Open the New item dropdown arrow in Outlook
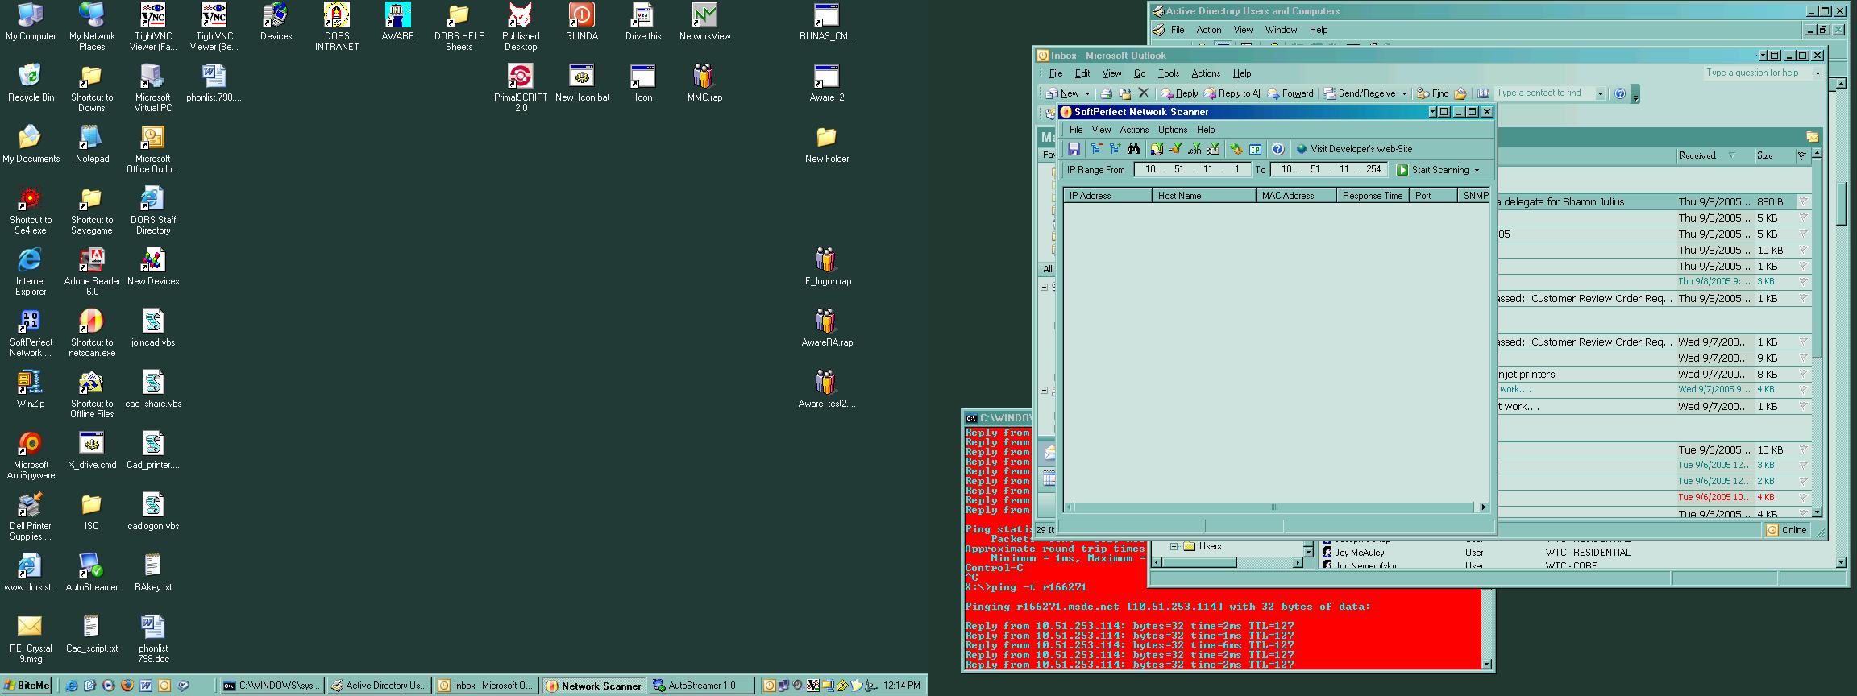This screenshot has height=696, width=1857. [x=1087, y=93]
